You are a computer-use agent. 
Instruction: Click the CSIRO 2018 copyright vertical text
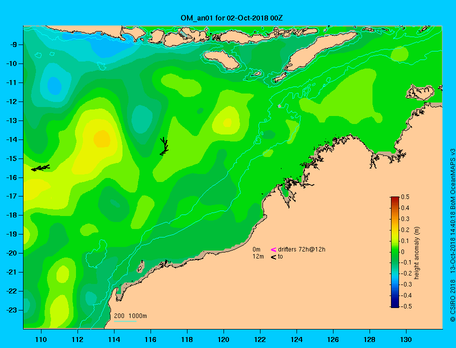click(452, 235)
